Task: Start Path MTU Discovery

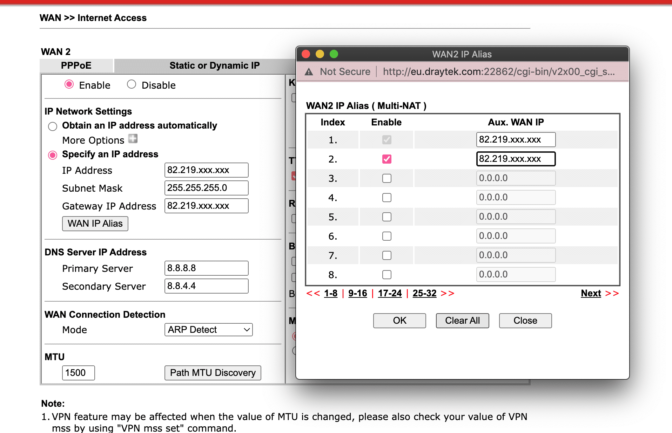Action: (x=213, y=373)
